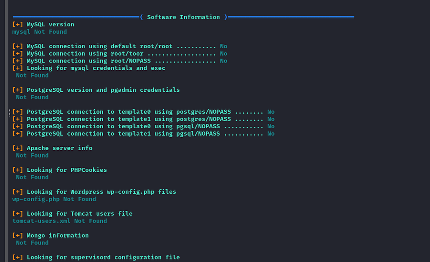
Task: Click the "Apache server info" line
Action: 52,148
